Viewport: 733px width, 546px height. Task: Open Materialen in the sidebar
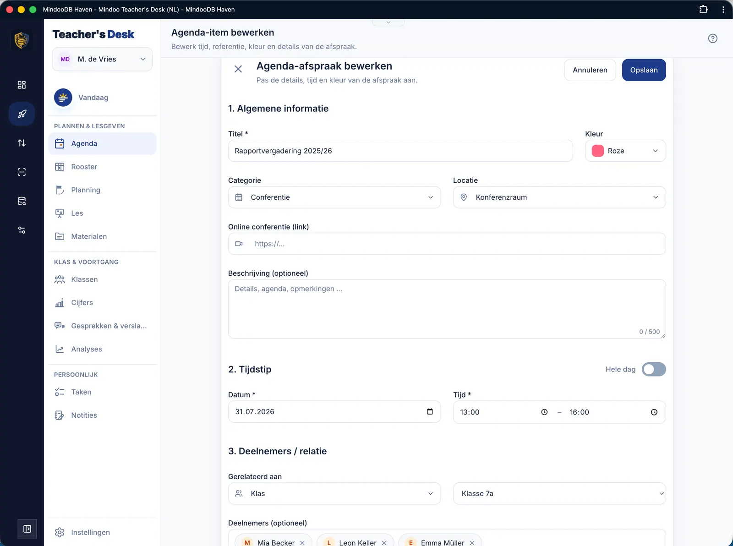point(102,236)
